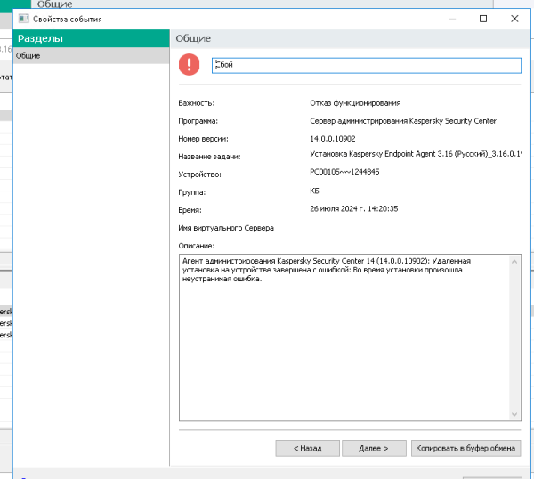Click the device name PC00105 value

pos(344,172)
